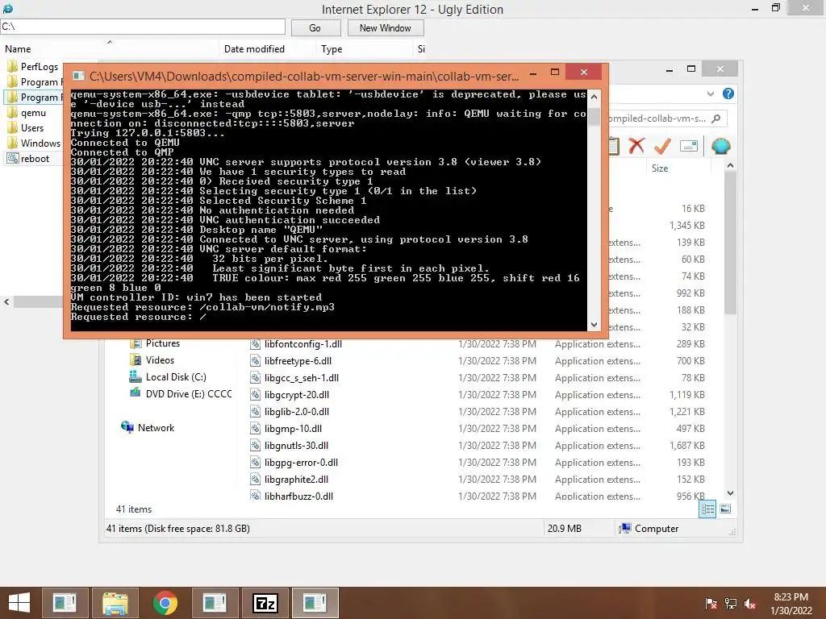This screenshot has width=826, height=619.
Task: Open the Start menu
Action: pyautogui.click(x=19, y=603)
